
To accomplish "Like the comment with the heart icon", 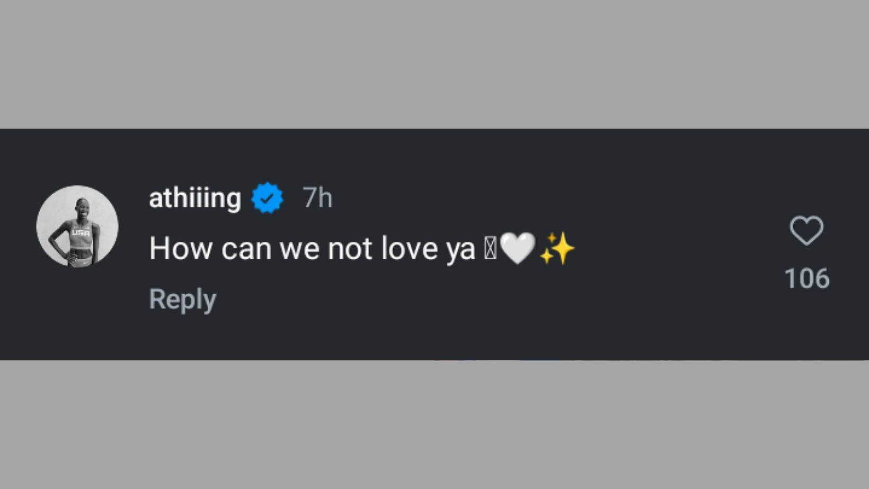I will (806, 230).
